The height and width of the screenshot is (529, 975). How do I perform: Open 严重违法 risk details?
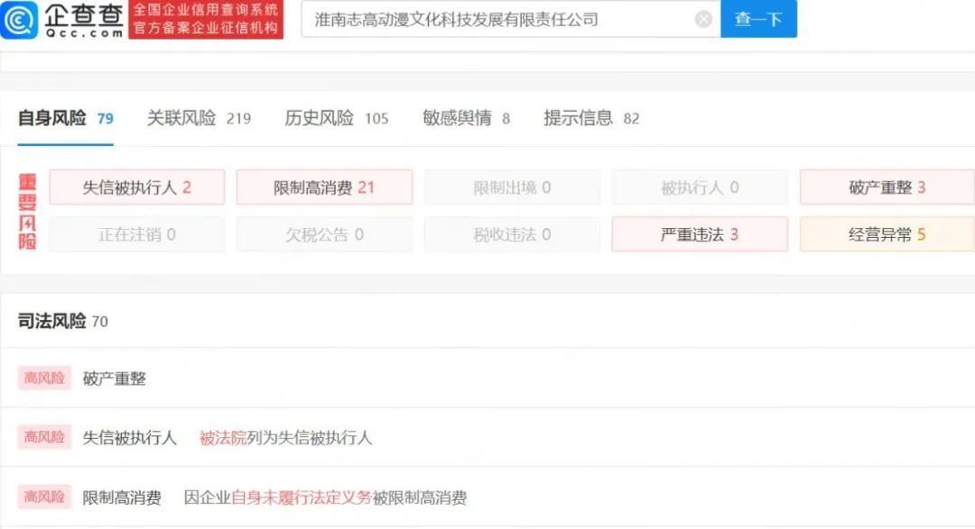pyautogui.click(x=700, y=234)
